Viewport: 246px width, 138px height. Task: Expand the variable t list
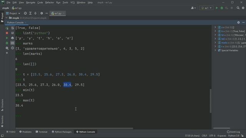click(x=215, y=46)
